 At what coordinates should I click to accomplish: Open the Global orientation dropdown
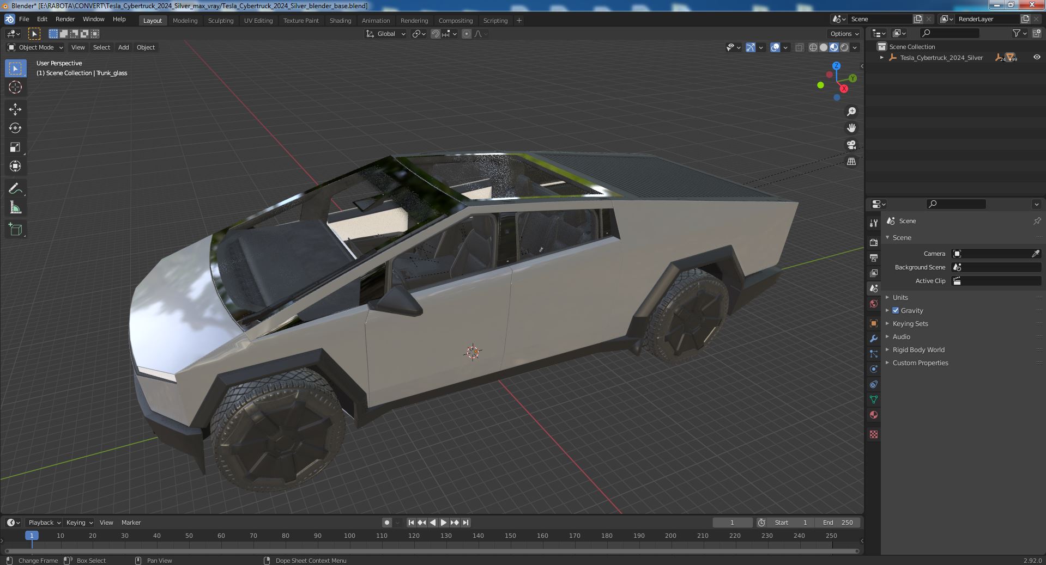click(386, 34)
